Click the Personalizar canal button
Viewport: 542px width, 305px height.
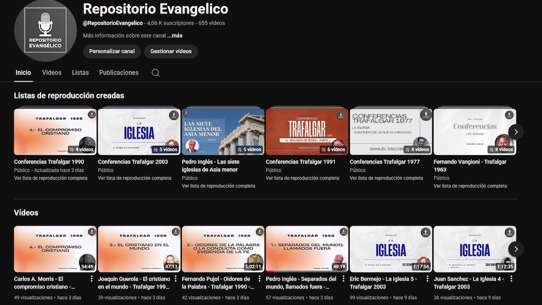(112, 51)
